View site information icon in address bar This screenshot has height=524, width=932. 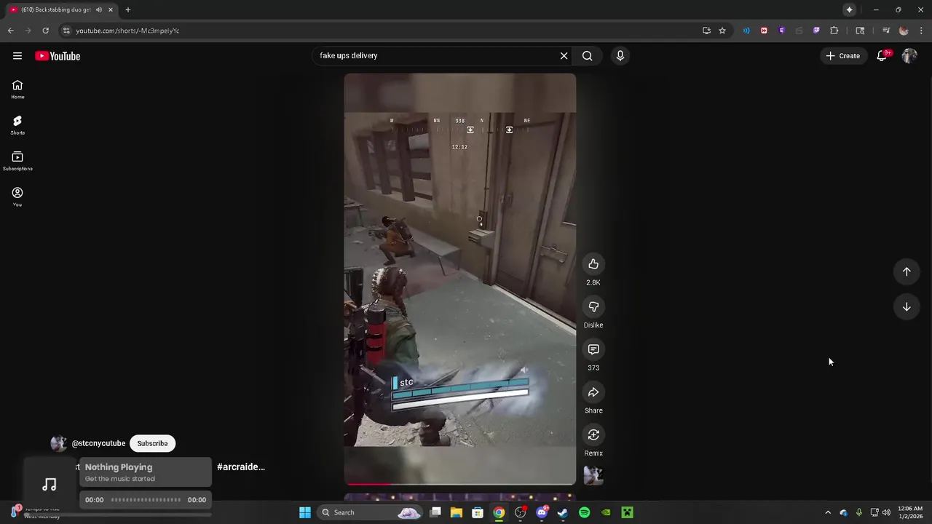point(66,31)
